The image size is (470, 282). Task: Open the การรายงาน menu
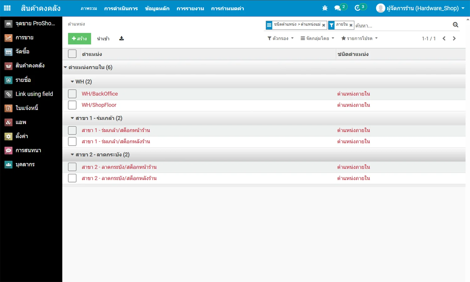(190, 8)
